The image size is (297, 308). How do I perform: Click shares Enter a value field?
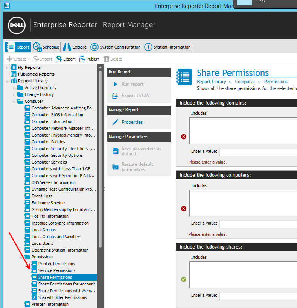258,296
